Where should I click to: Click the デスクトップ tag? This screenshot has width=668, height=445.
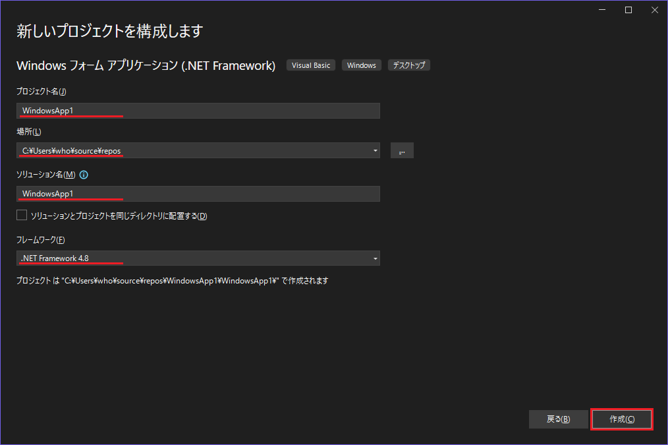pos(409,65)
